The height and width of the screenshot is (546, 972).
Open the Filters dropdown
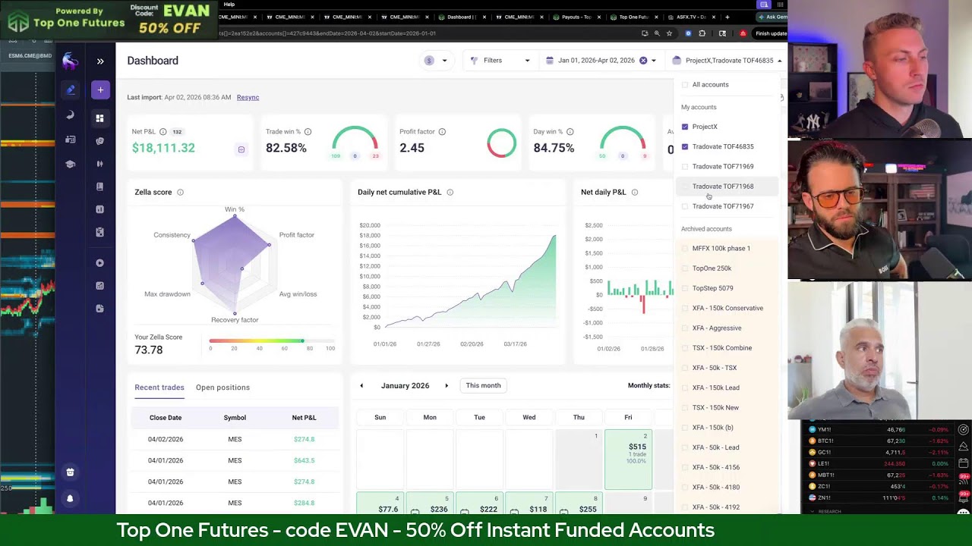point(500,61)
